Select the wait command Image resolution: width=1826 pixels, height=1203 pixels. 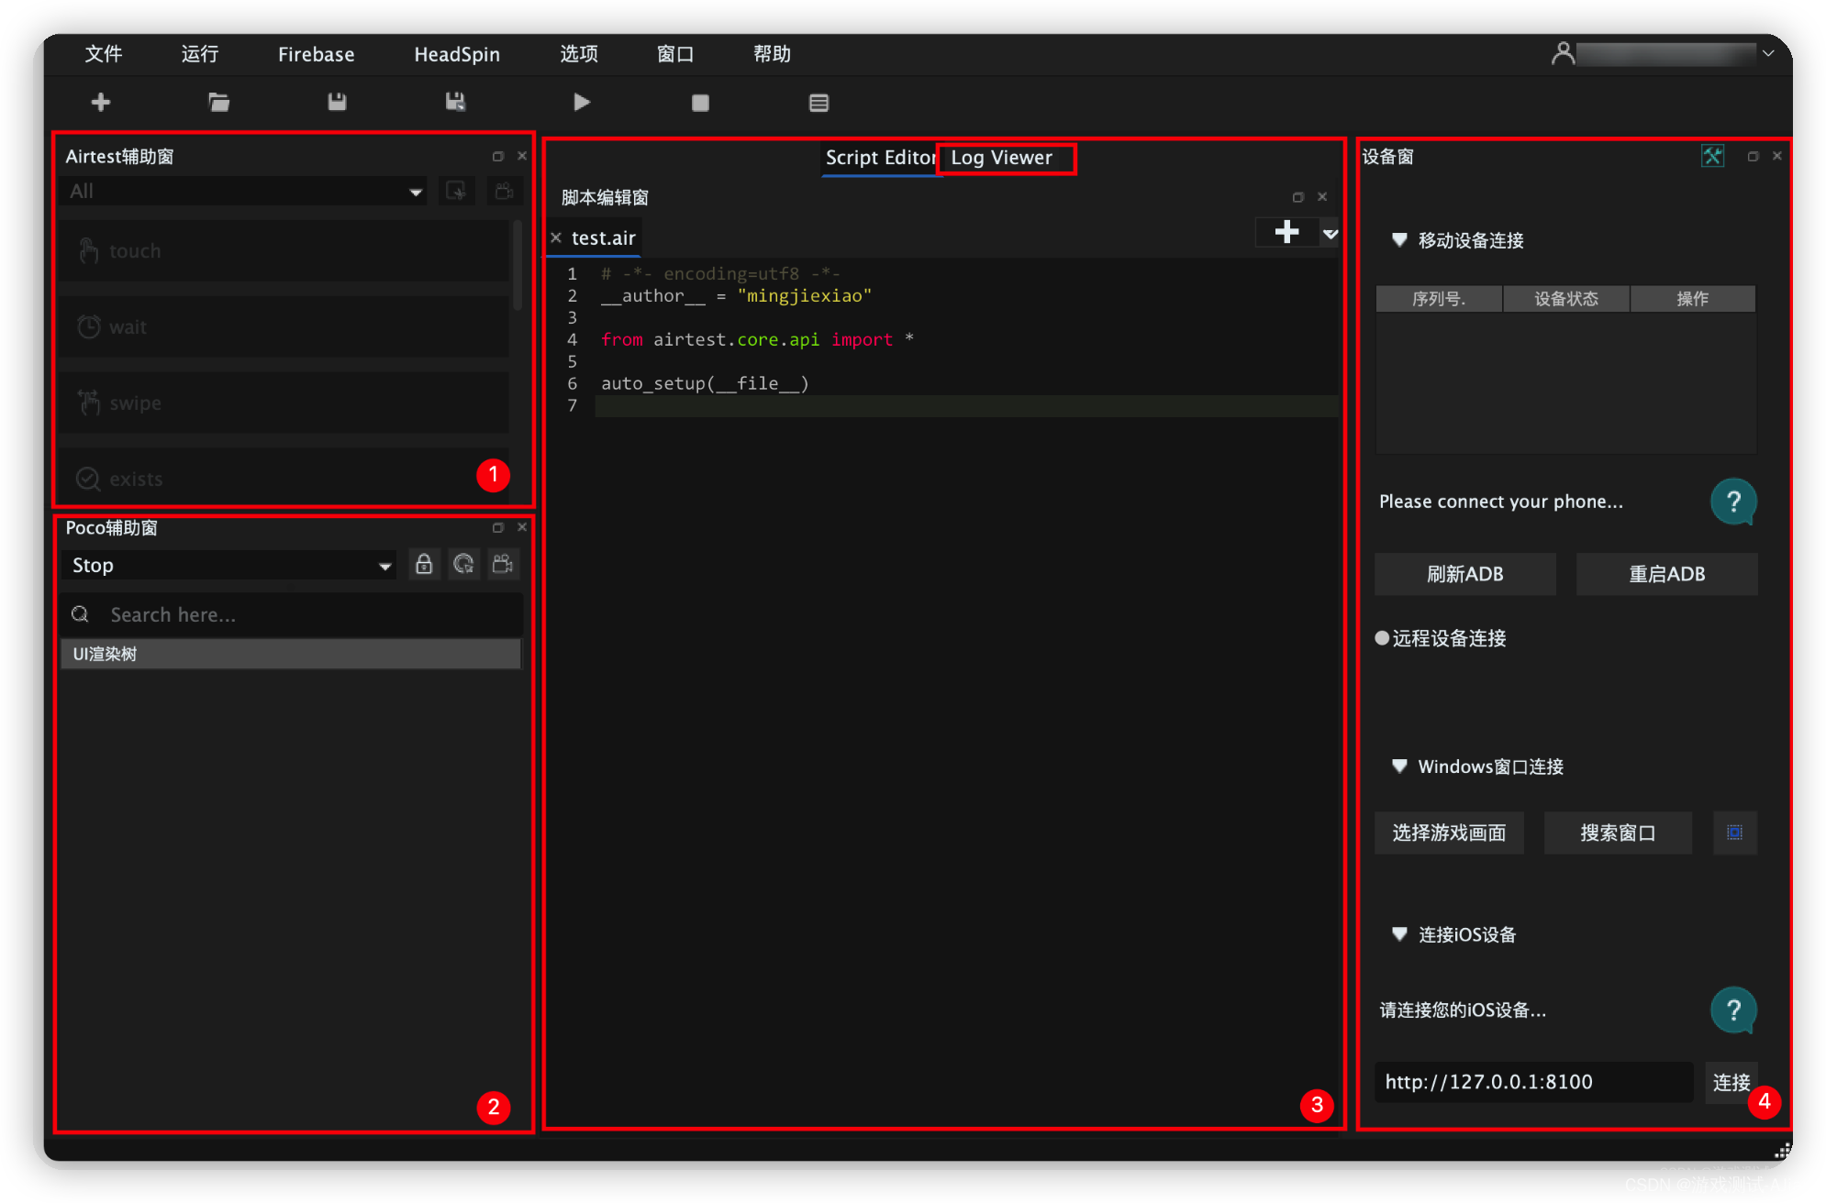pyautogui.click(x=284, y=326)
